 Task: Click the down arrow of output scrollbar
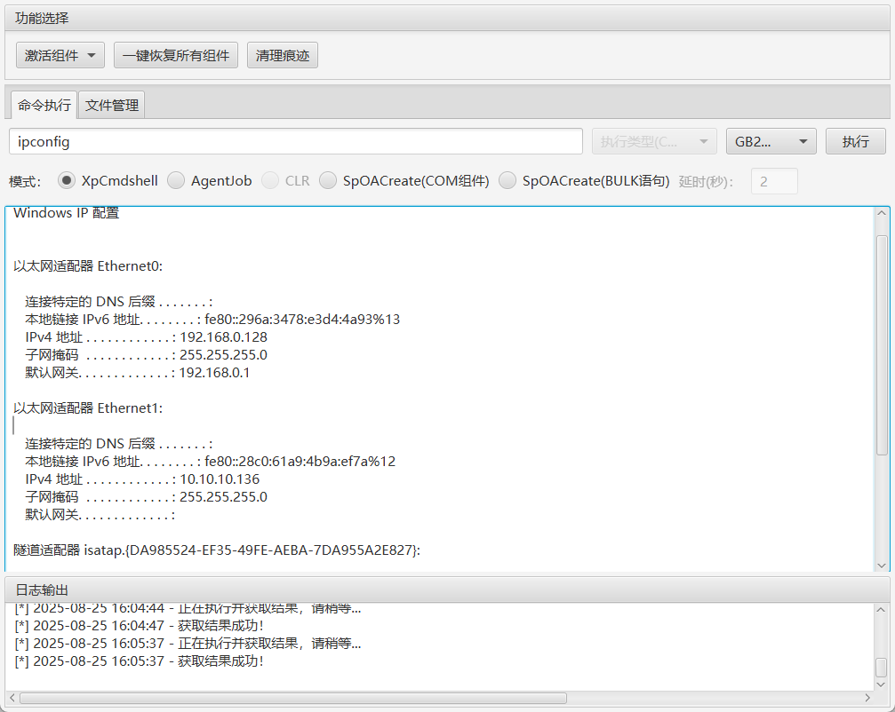(x=882, y=565)
